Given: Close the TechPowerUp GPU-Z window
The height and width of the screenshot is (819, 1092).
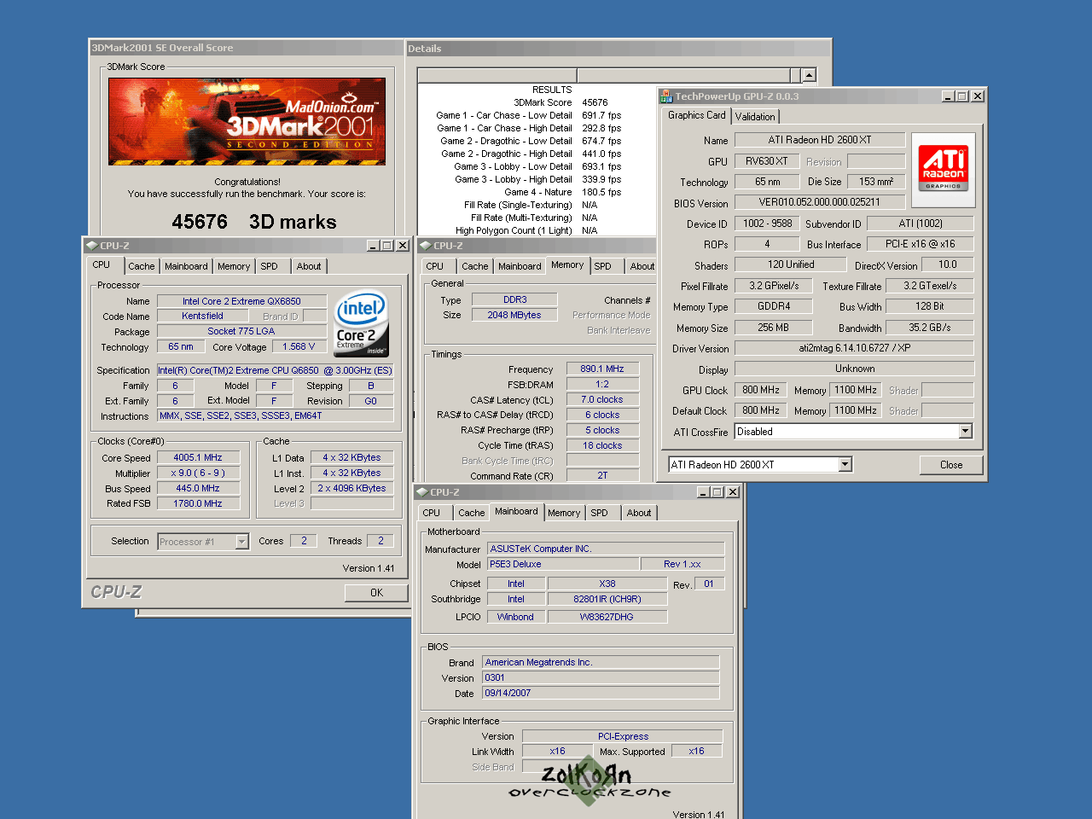Looking at the screenshot, I should 978,96.
